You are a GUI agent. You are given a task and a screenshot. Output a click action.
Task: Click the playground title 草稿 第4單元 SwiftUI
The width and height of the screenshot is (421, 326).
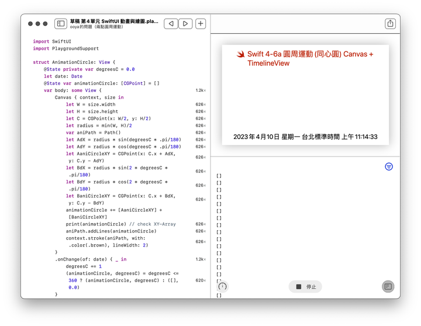114,21
